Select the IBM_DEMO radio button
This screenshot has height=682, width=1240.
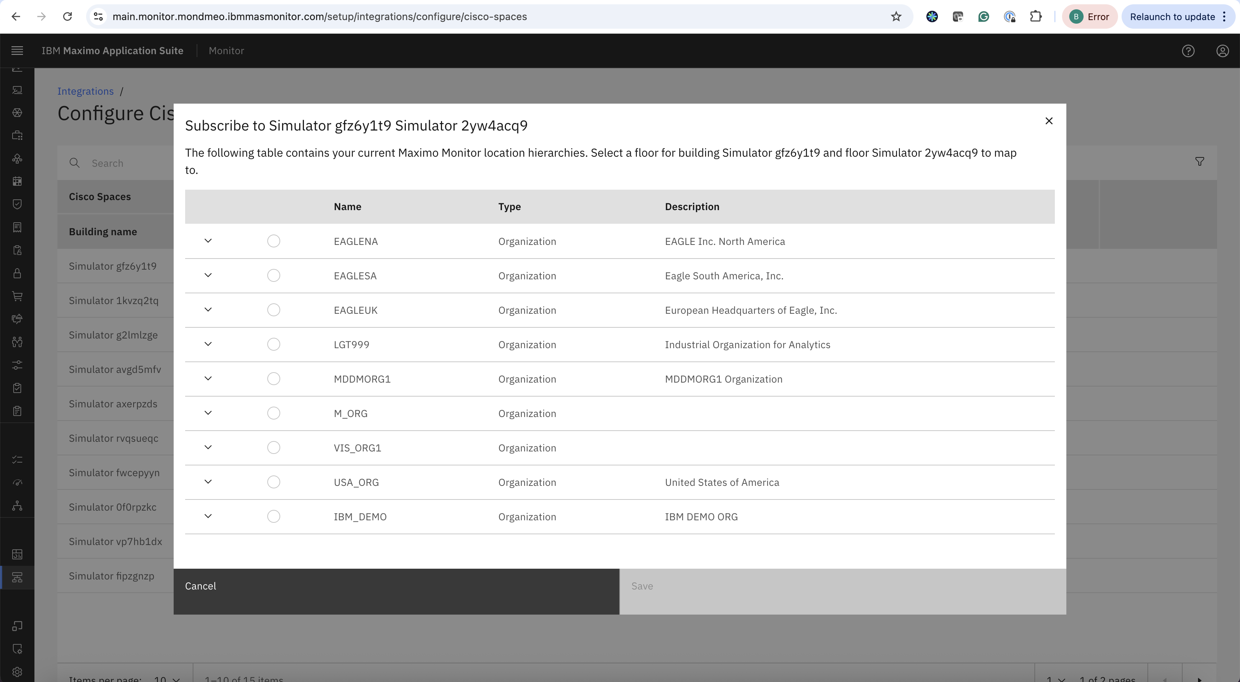tap(273, 517)
